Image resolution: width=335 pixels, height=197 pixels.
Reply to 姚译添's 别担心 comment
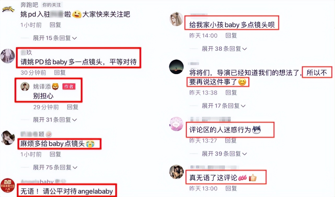(x=73, y=107)
